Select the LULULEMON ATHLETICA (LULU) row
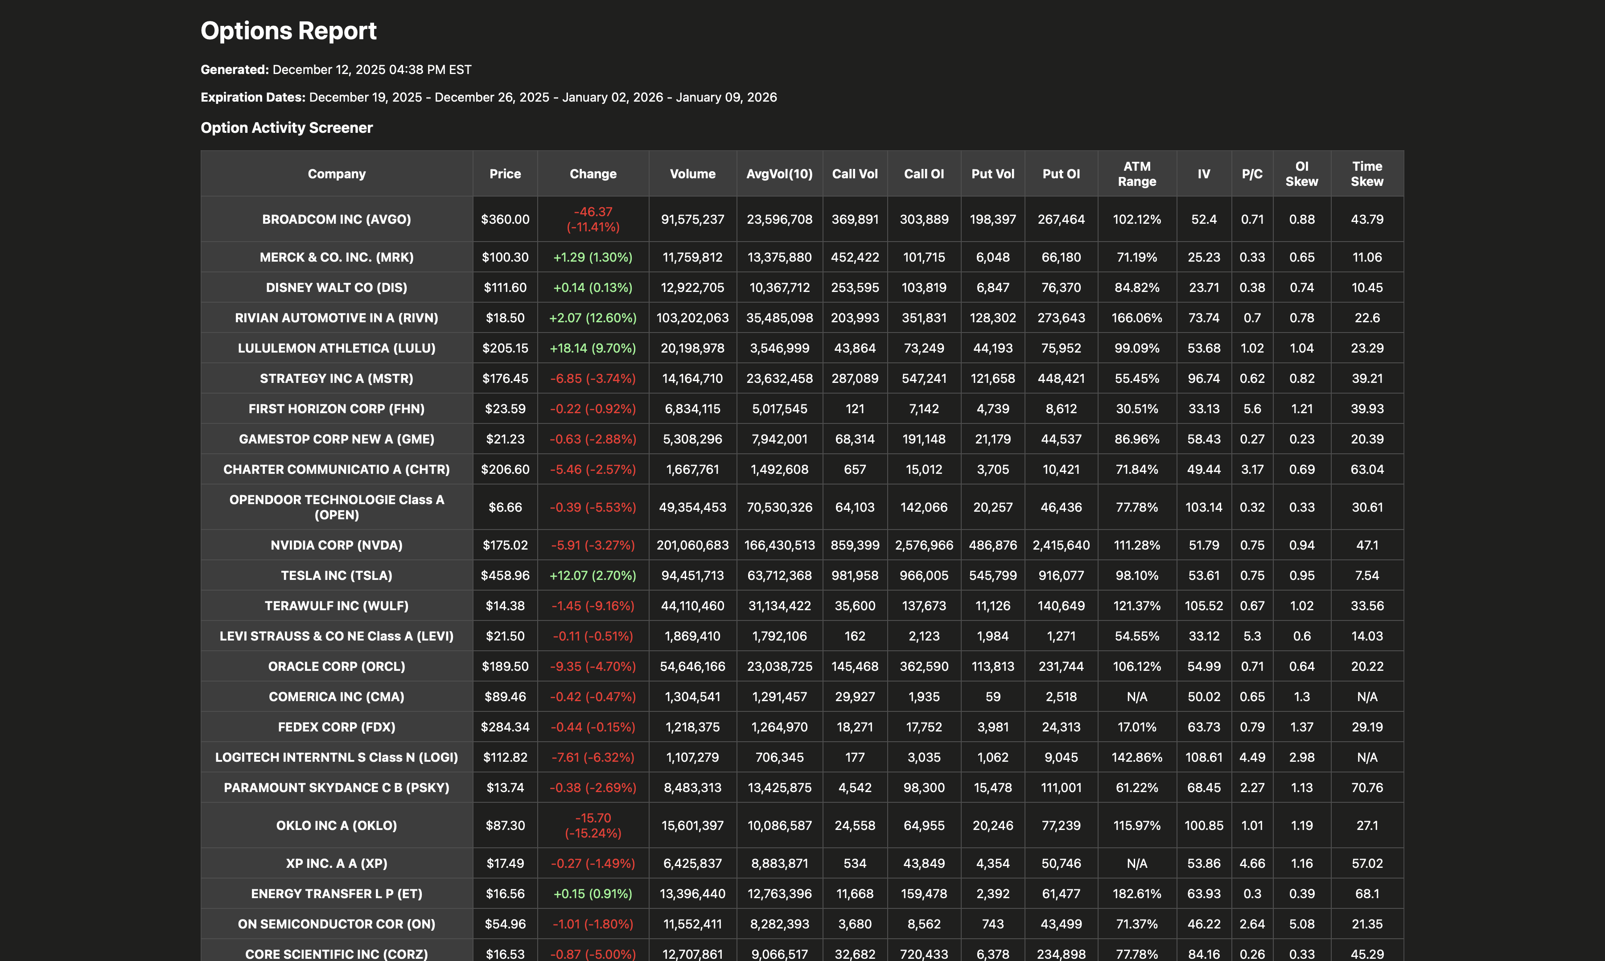This screenshot has height=961, width=1605. [x=336, y=348]
